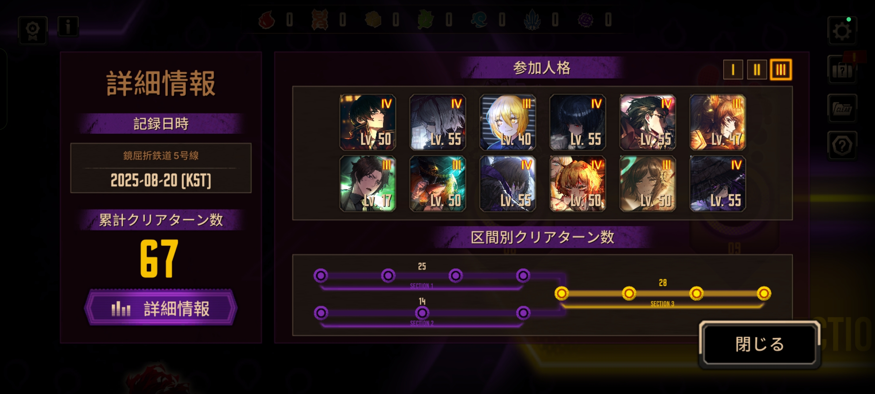The image size is (875, 394).
Task: Select the Lv. 40 blonde character portrait
Action: 507,122
